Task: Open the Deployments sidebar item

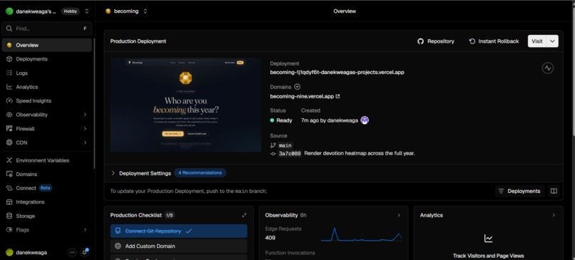Action: point(47,59)
